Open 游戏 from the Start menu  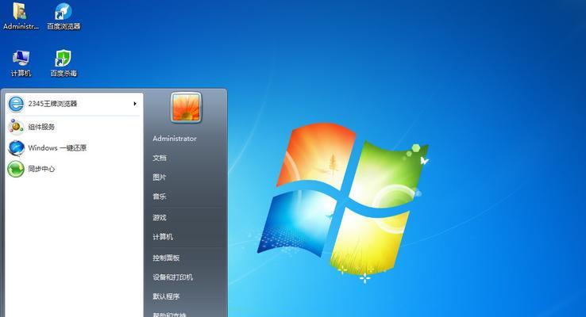[x=160, y=217]
